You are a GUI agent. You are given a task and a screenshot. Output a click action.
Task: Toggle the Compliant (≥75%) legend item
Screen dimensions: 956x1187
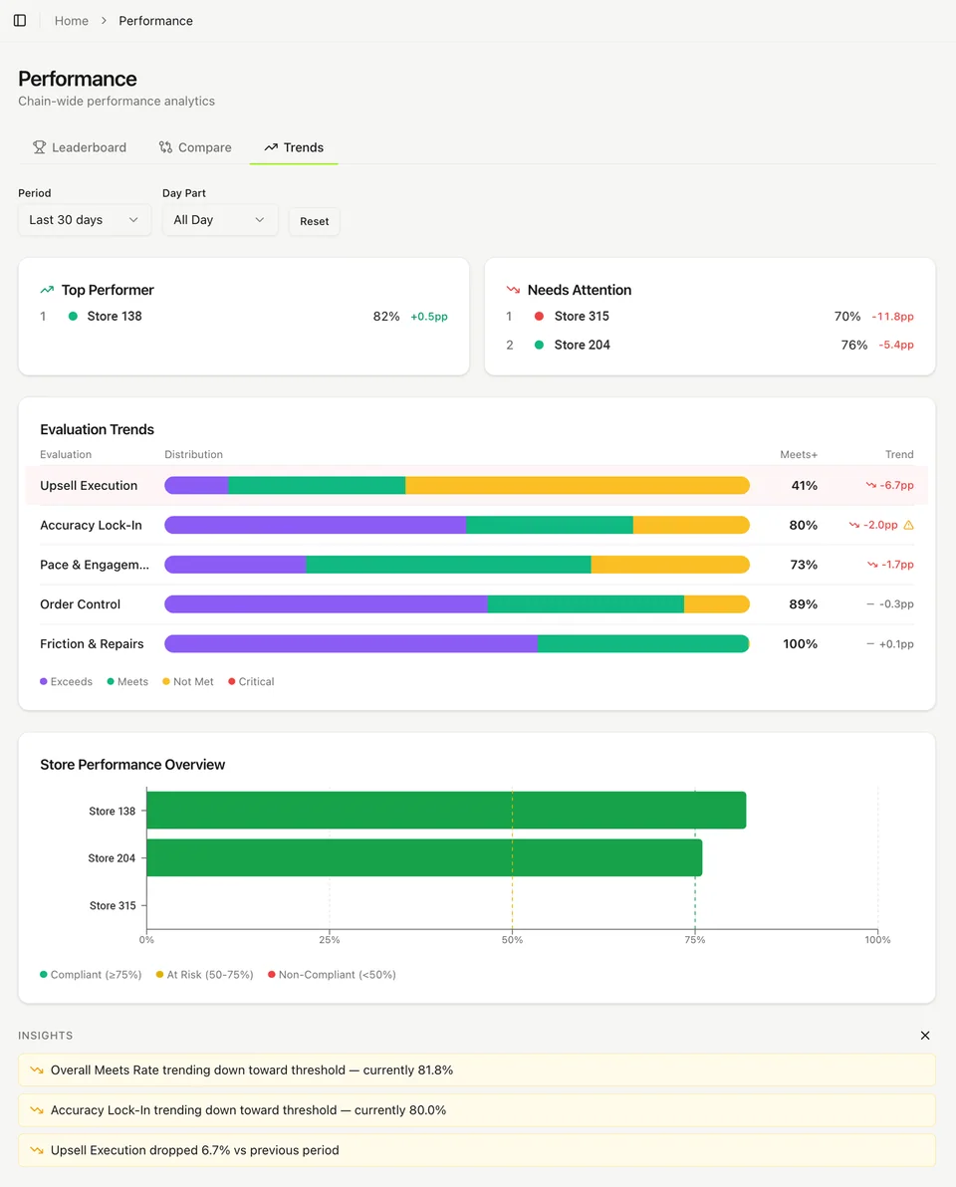(x=91, y=974)
